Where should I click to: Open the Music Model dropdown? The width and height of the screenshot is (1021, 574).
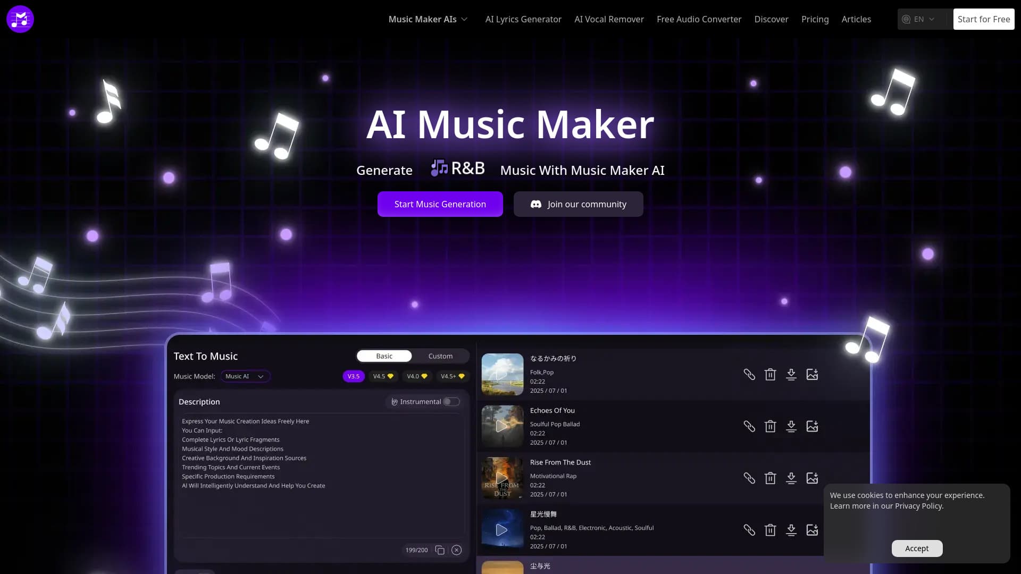coord(245,376)
